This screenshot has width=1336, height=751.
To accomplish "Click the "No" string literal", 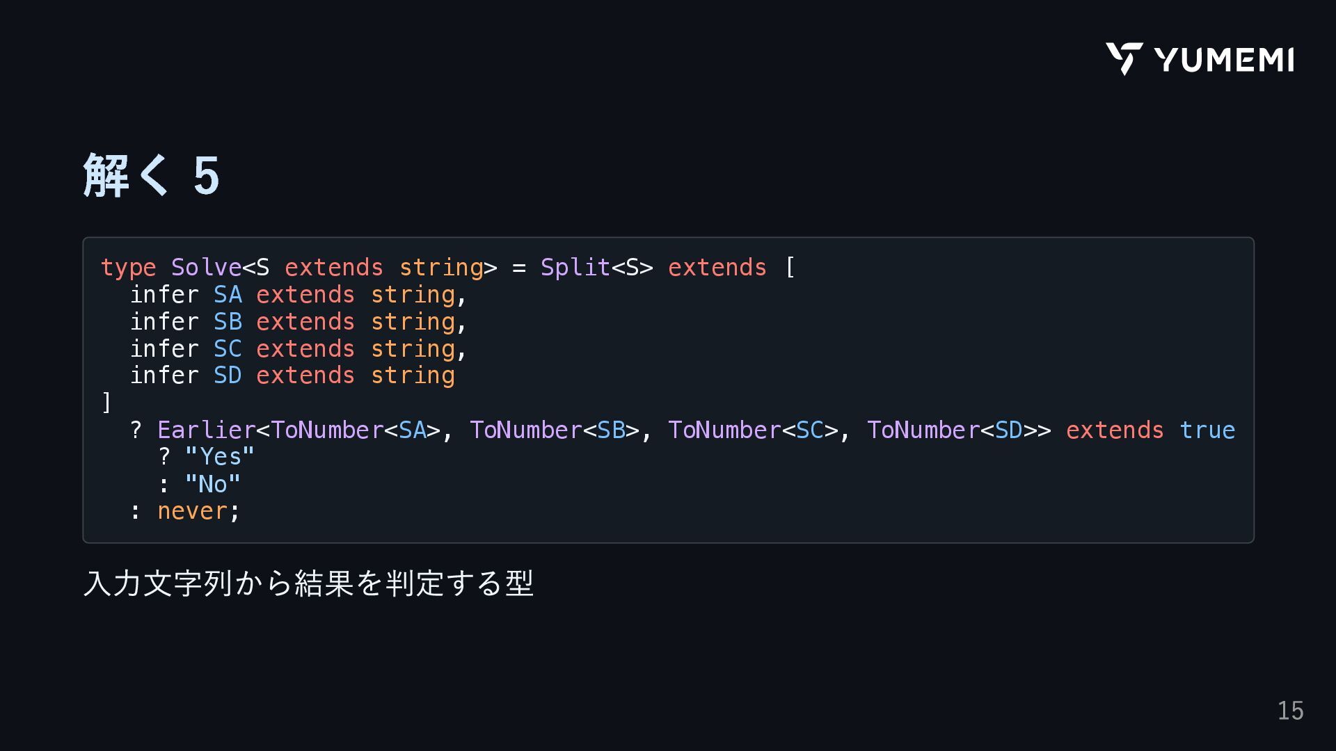I will pyautogui.click(x=212, y=484).
